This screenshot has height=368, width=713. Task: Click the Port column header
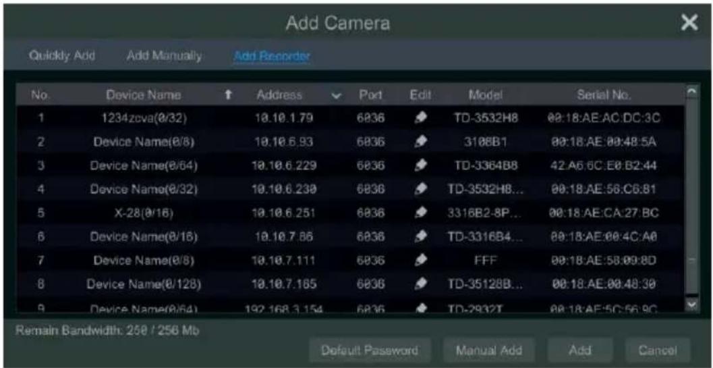pos(370,96)
